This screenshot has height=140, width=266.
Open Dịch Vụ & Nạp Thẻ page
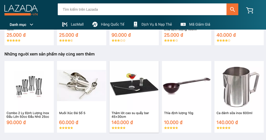(x=157, y=24)
